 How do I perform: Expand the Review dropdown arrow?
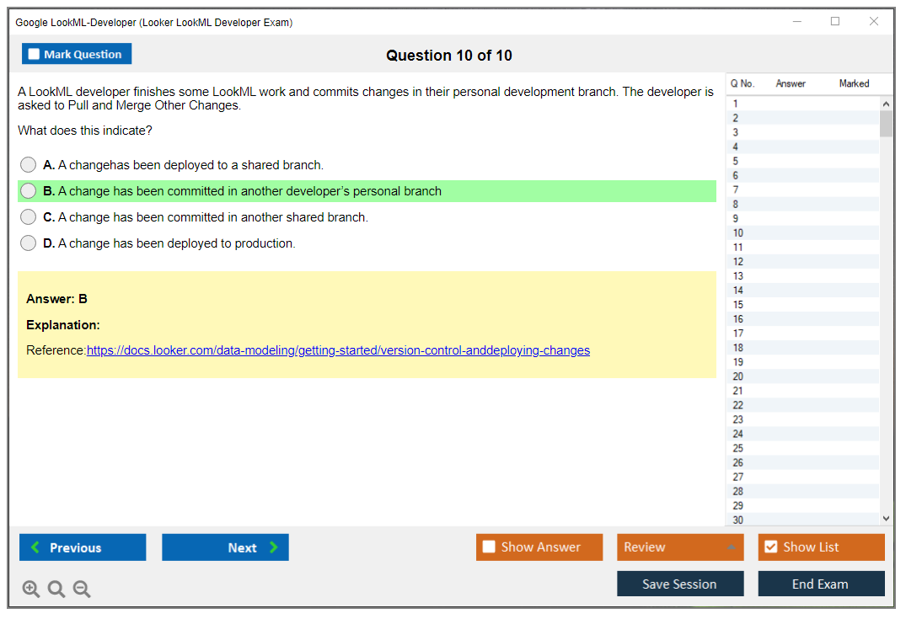click(731, 547)
